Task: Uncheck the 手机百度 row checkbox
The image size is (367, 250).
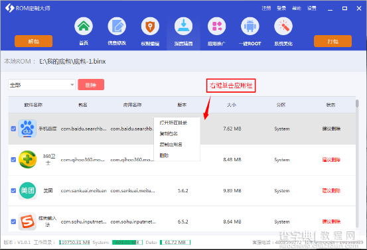Action: tap(13, 129)
